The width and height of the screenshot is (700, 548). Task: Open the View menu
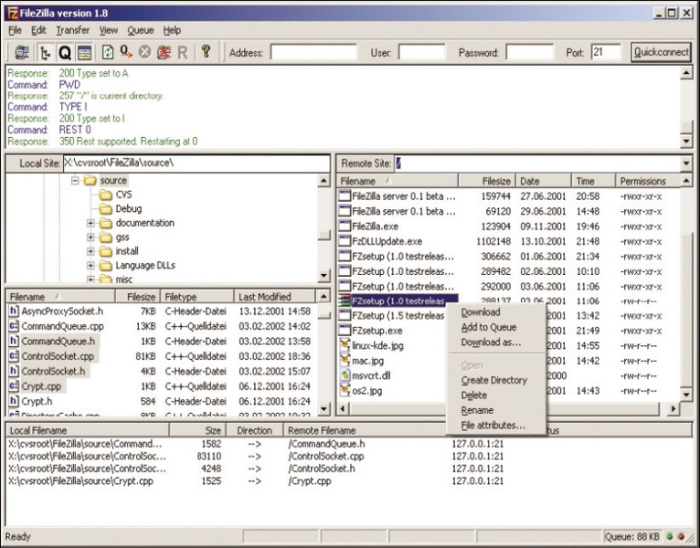click(x=109, y=30)
